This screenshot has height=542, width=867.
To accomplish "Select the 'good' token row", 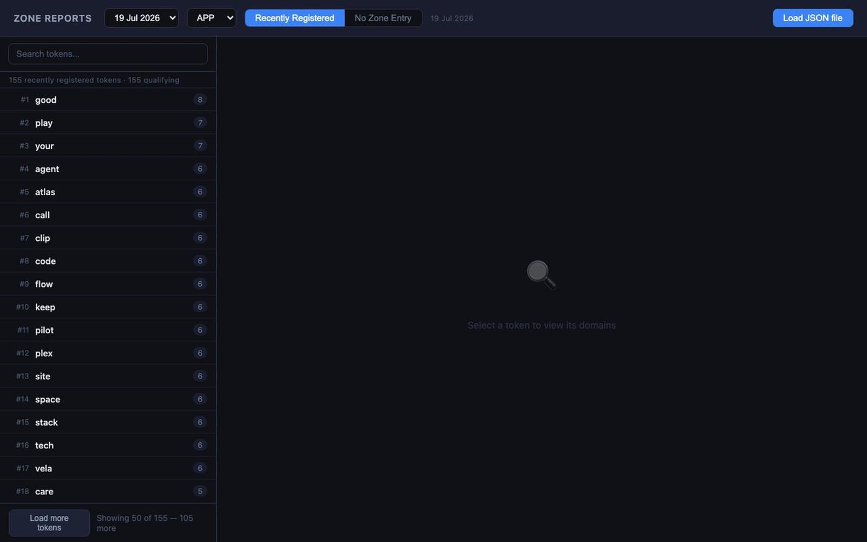I will coord(108,100).
